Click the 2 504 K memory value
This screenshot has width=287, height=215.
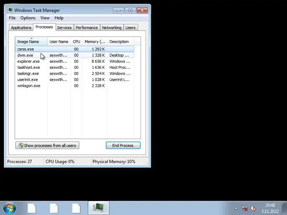click(x=98, y=73)
